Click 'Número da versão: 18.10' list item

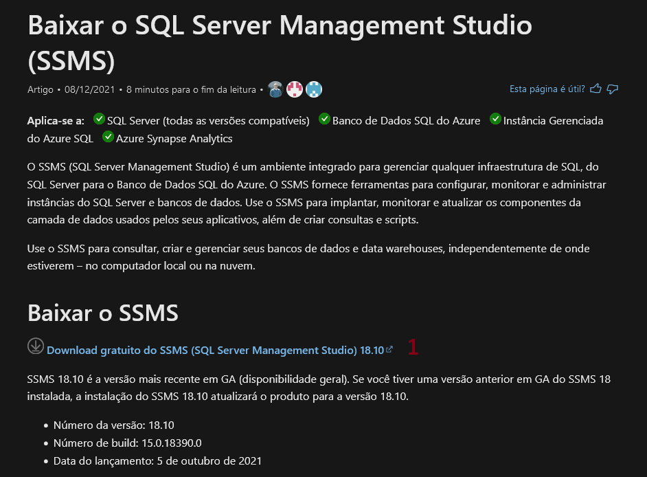click(x=114, y=425)
